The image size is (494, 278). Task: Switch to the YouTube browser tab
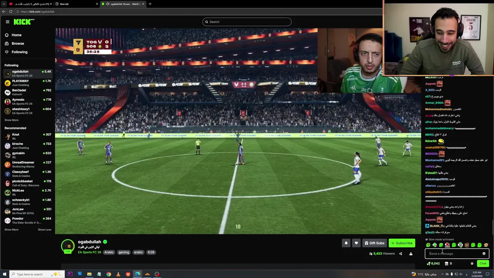[x=30, y=4]
